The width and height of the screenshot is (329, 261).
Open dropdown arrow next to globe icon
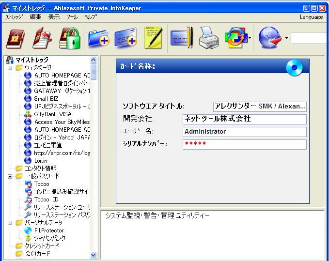pos(286,38)
